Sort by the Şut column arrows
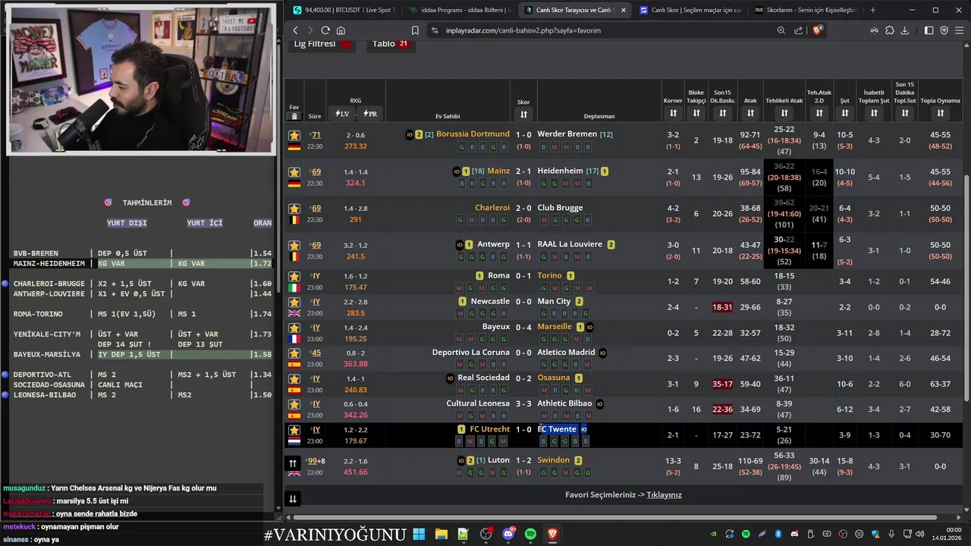 844,114
